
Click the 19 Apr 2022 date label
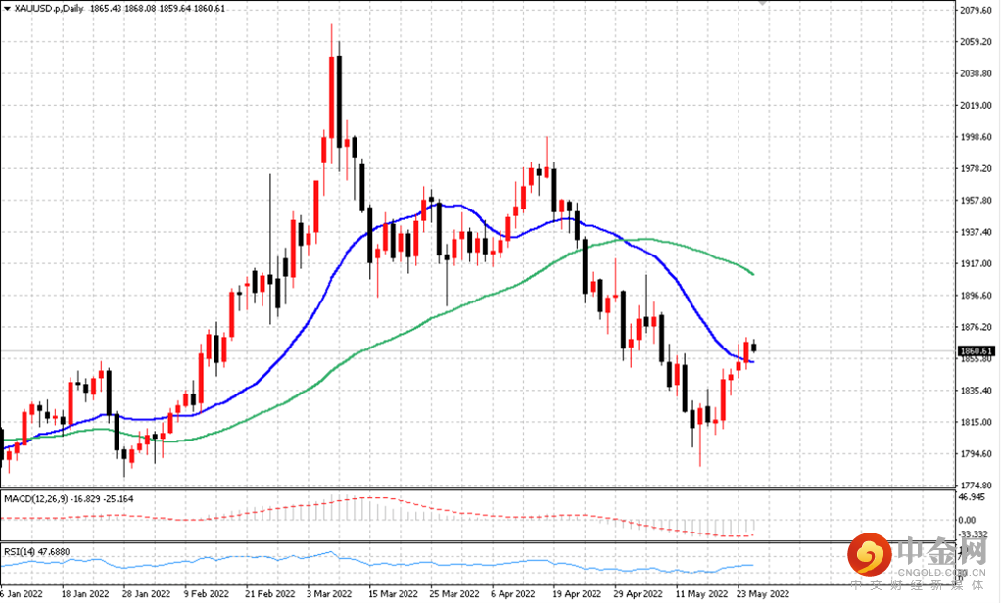pyautogui.click(x=577, y=594)
